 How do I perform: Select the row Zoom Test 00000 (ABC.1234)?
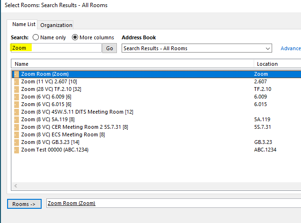coord(156,150)
